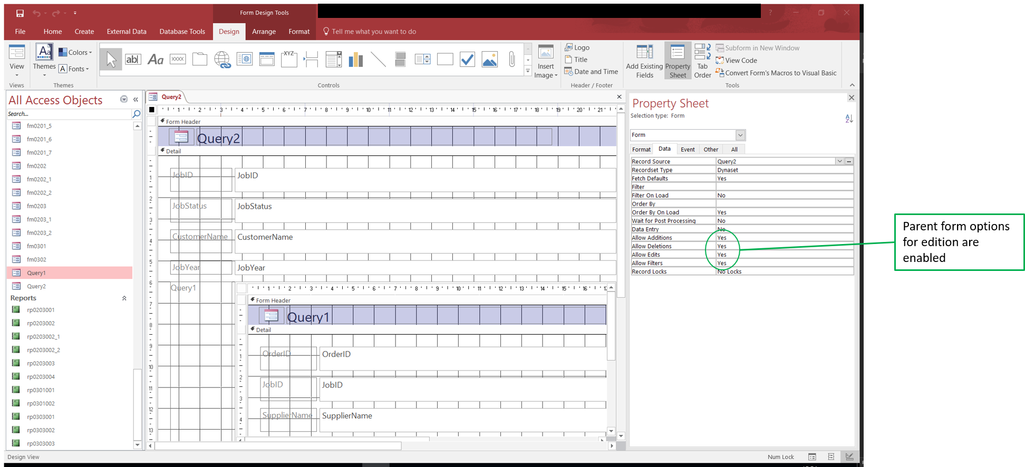The height and width of the screenshot is (467, 1025).
Task: Sort property sheet alphabetically icon
Action: 849,119
